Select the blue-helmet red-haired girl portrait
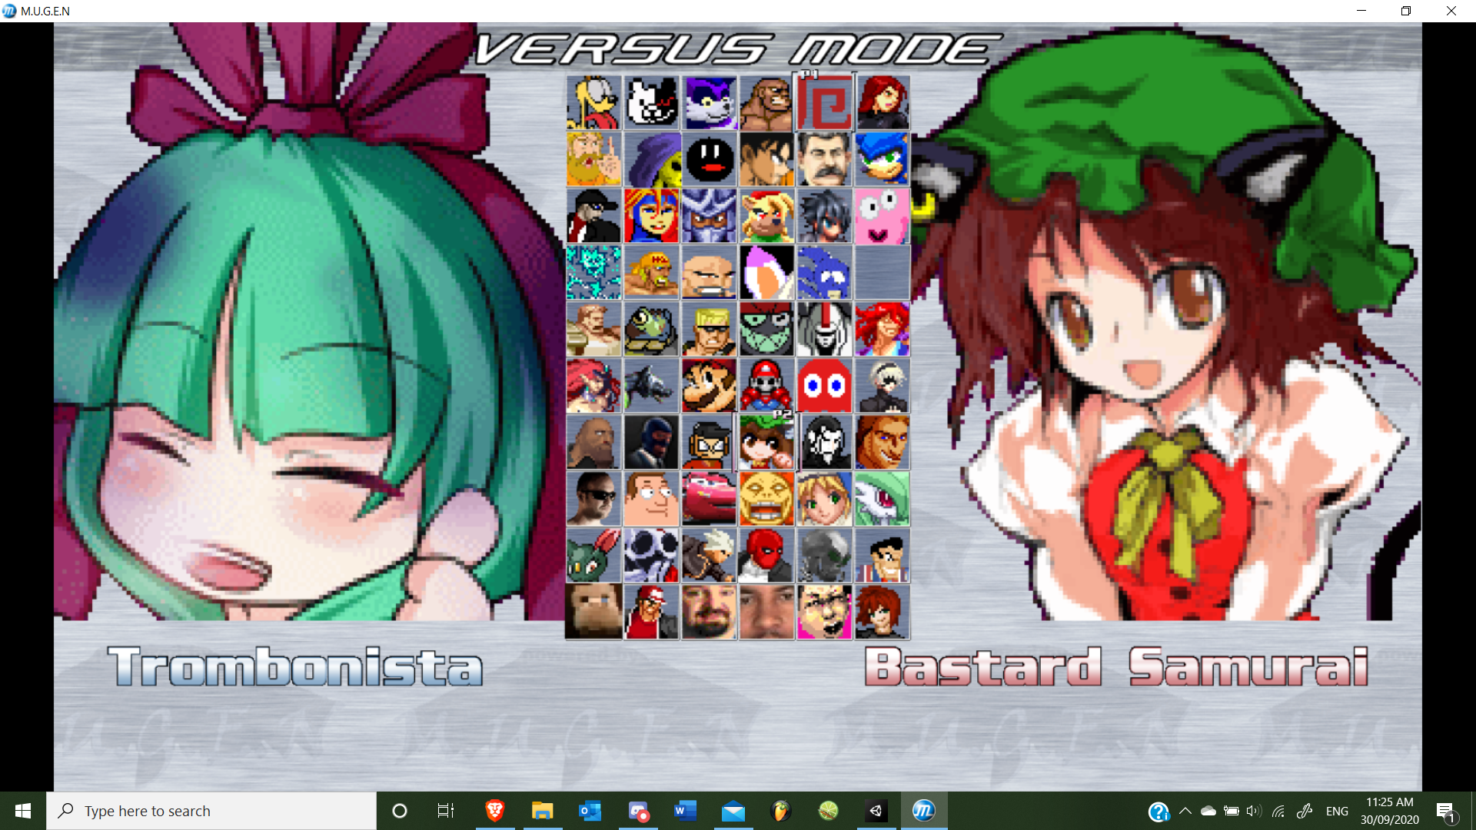The height and width of the screenshot is (830, 1476). click(651, 216)
